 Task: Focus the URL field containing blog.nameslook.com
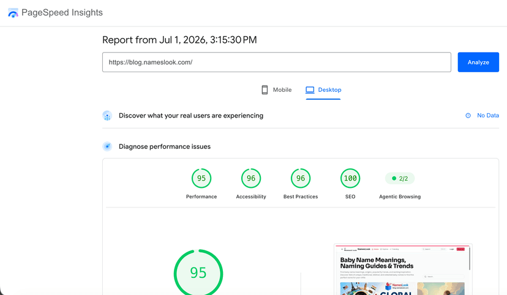coord(276,62)
